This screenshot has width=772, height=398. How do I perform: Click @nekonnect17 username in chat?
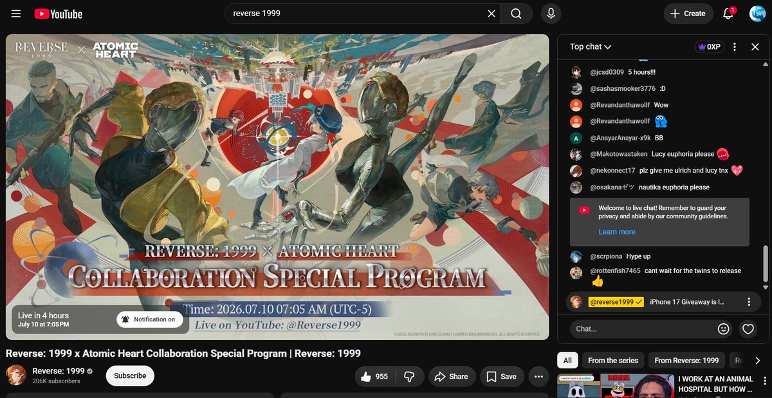[612, 171]
